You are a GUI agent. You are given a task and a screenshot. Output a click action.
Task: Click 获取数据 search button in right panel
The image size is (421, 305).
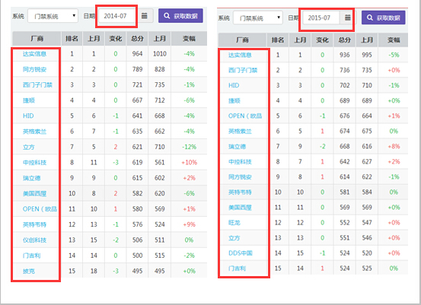[x=384, y=17]
